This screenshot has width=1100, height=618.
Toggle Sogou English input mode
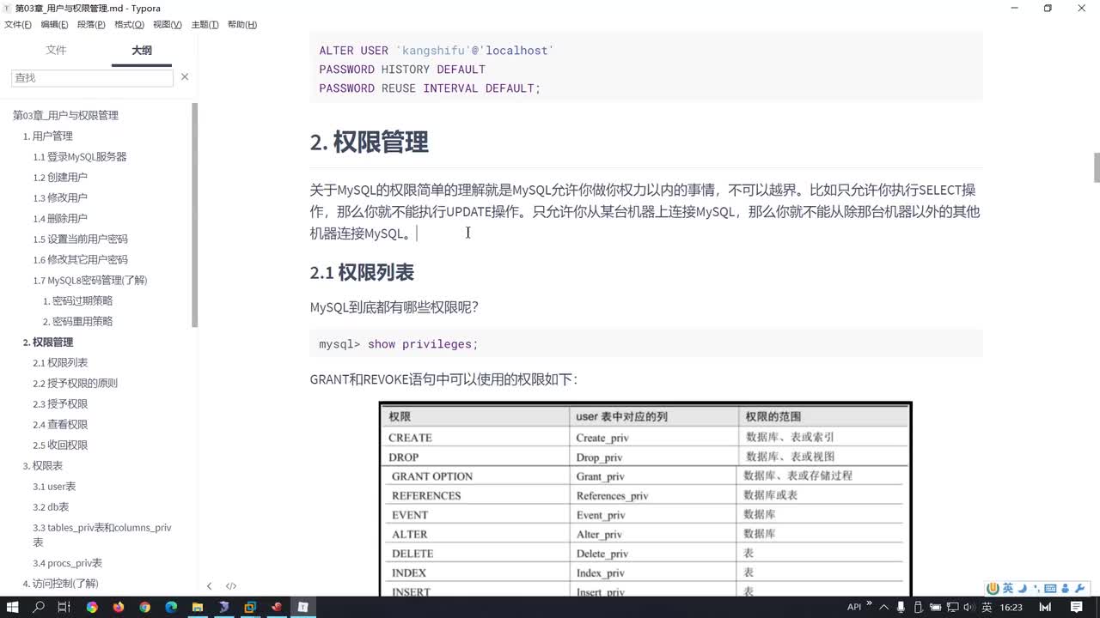click(x=1007, y=588)
